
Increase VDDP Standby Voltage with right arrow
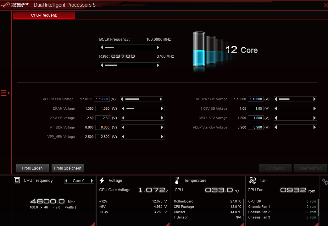[x=314, y=127]
